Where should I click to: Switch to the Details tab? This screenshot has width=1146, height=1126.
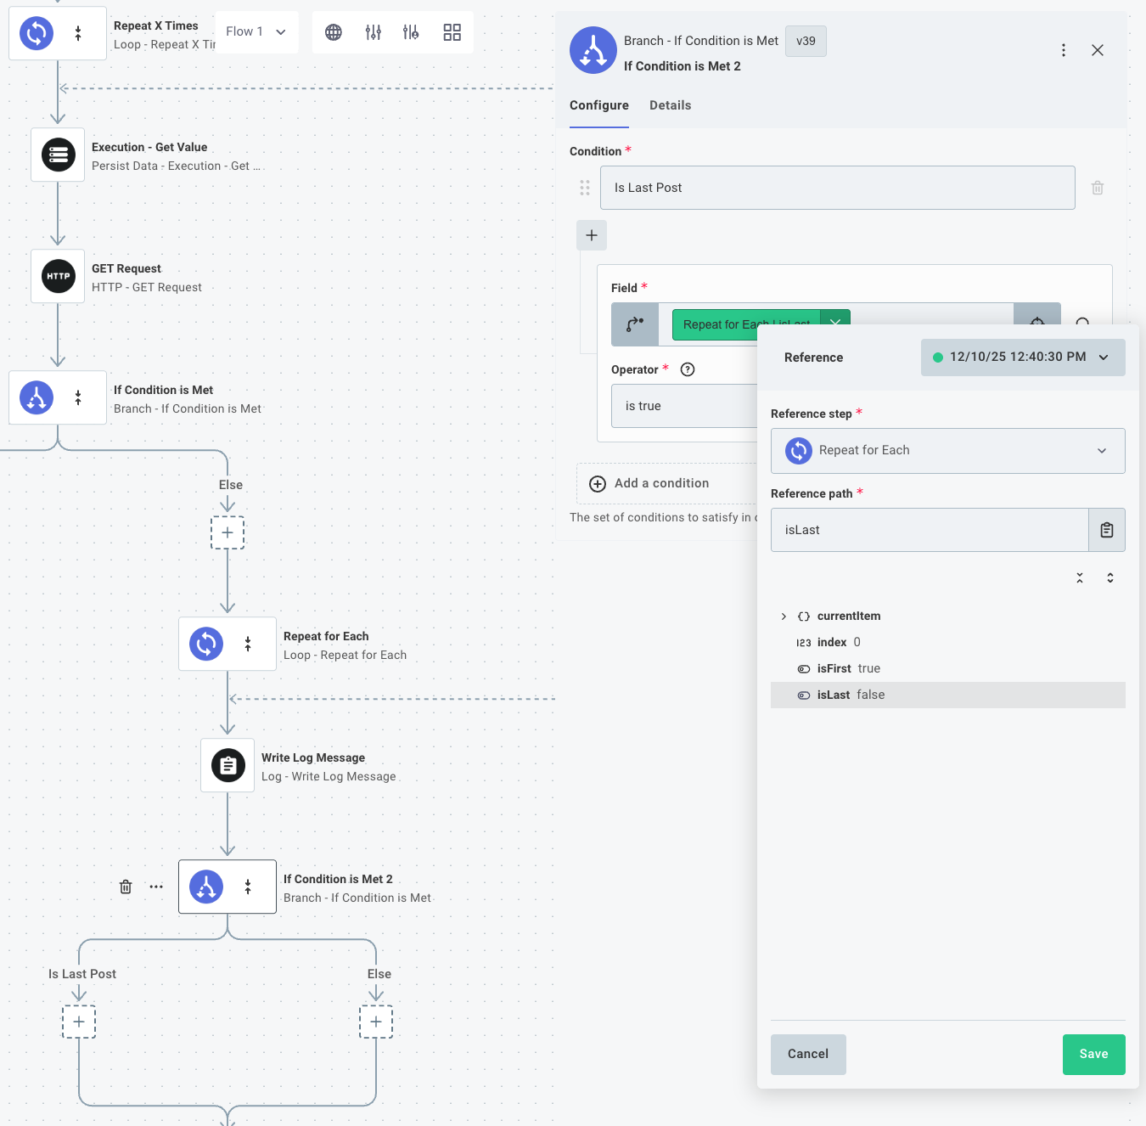coord(670,104)
